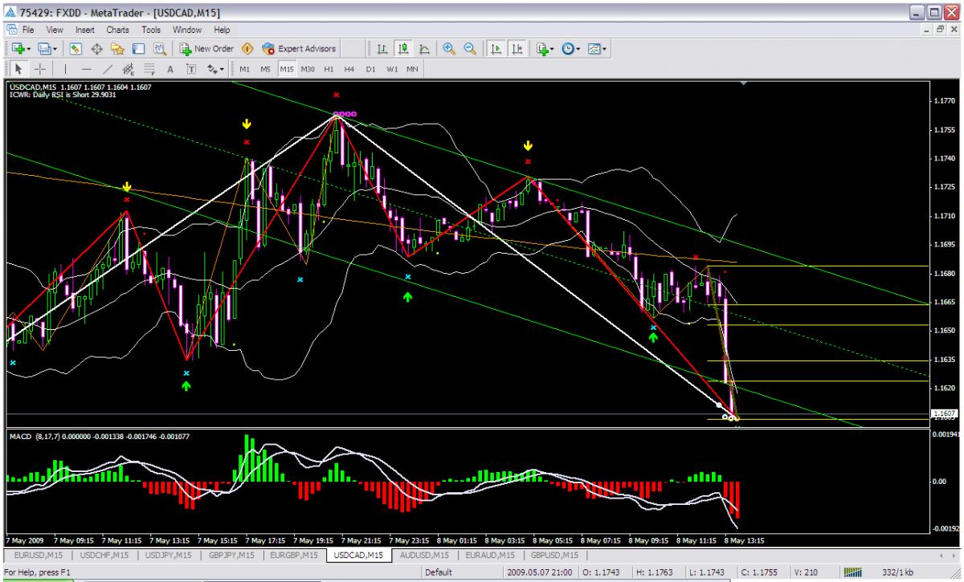Viewport: 964px width, 582px height.
Task: Select the Text Label tool
Action: [191, 69]
